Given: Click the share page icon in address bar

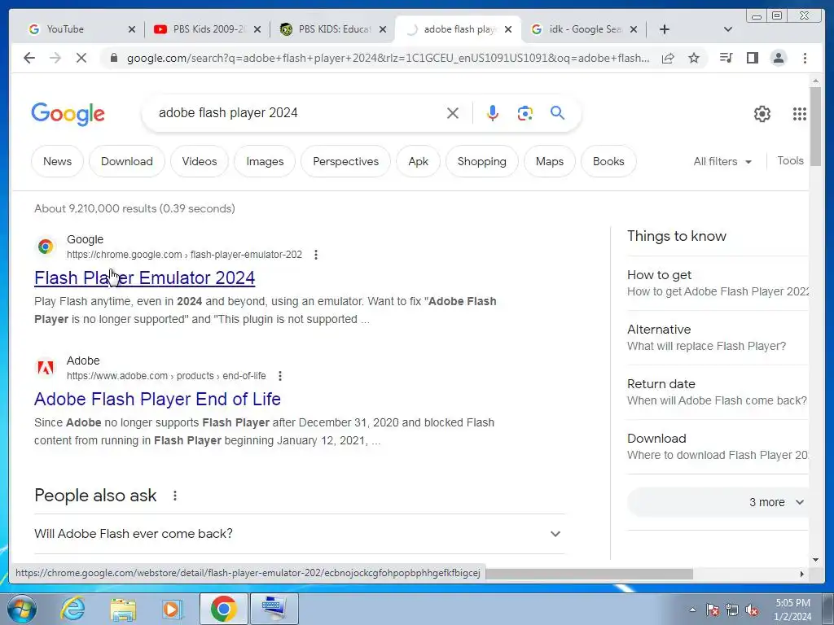Looking at the screenshot, I should 668,58.
